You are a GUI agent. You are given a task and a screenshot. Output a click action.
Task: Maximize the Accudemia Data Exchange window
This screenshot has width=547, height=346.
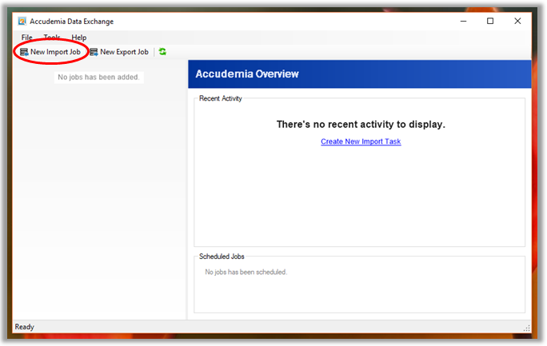pos(490,22)
